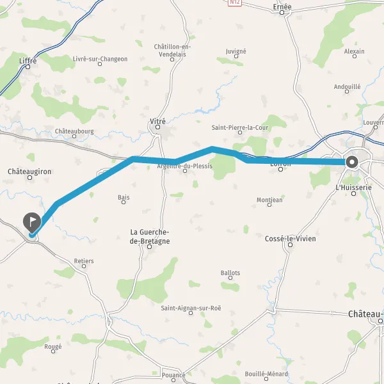Select the Châteaubourg place marker
Image resolution: width=384 pixels, height=384 pixels.
[74, 136]
